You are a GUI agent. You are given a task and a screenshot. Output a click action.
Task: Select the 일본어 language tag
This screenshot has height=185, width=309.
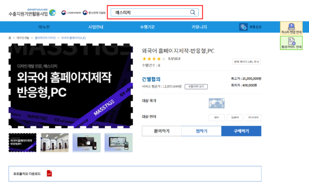(235, 118)
